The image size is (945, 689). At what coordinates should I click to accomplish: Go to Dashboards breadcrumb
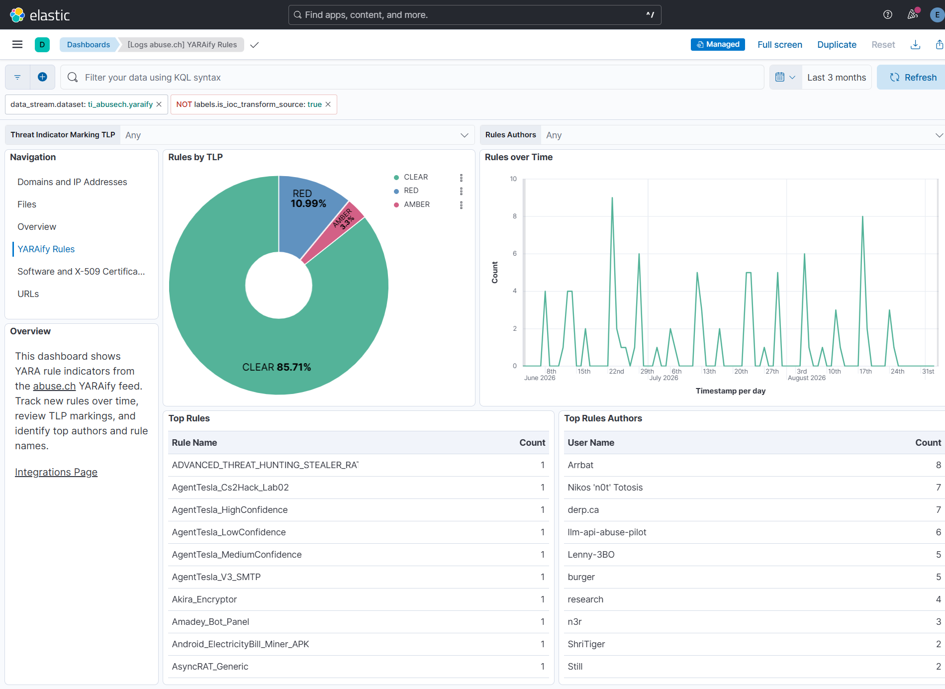[89, 45]
